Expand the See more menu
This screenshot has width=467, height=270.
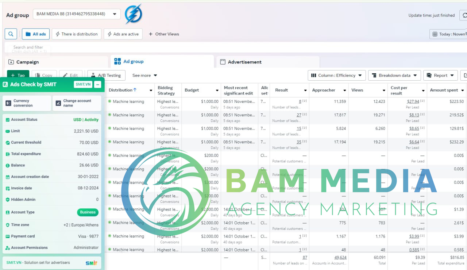[x=144, y=76]
